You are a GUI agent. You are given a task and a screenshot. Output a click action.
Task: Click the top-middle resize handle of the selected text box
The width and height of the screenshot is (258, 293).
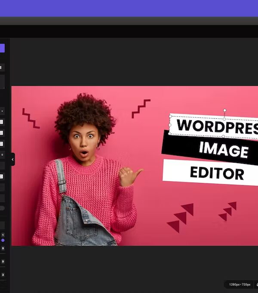[x=224, y=119]
